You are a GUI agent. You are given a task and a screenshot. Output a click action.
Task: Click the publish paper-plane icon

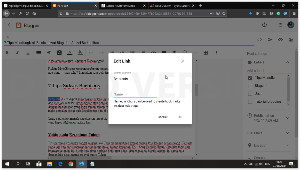[270, 39]
